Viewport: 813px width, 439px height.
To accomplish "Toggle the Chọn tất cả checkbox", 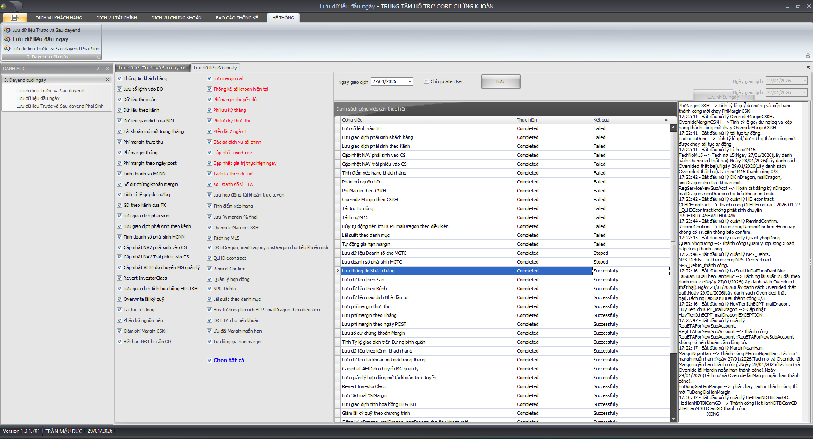I will click(x=209, y=361).
